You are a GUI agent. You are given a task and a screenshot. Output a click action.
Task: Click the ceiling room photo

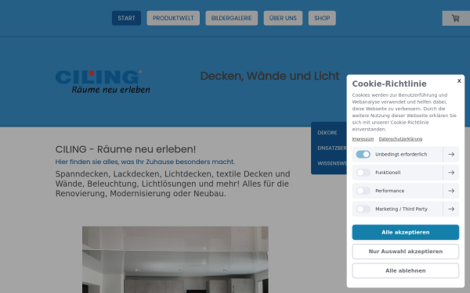tap(175, 259)
